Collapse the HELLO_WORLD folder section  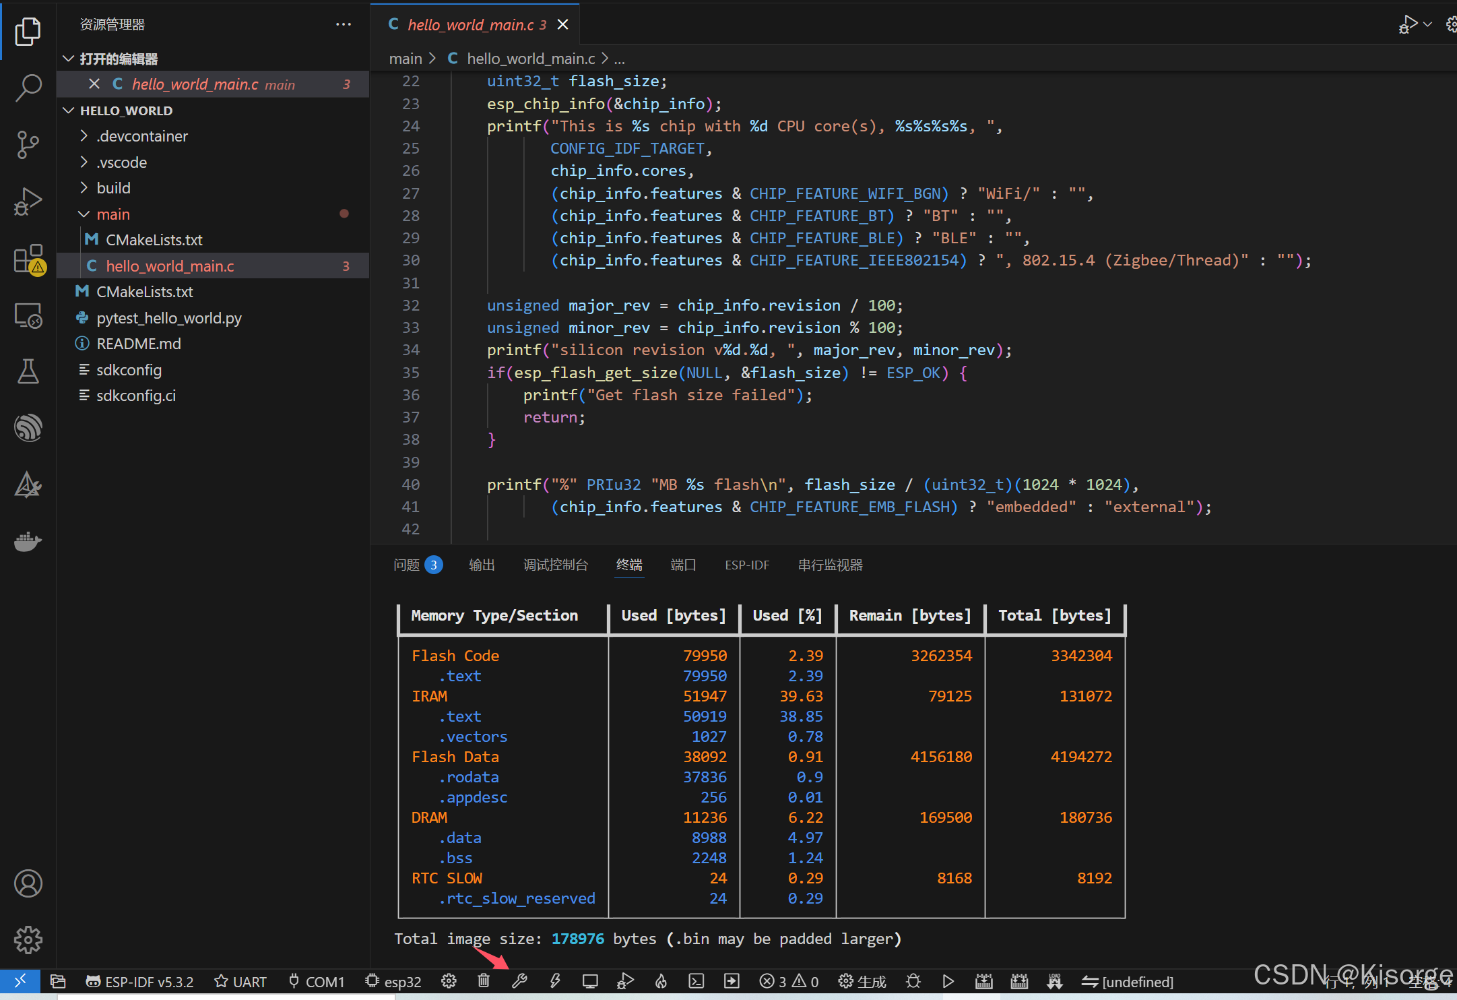[68, 111]
